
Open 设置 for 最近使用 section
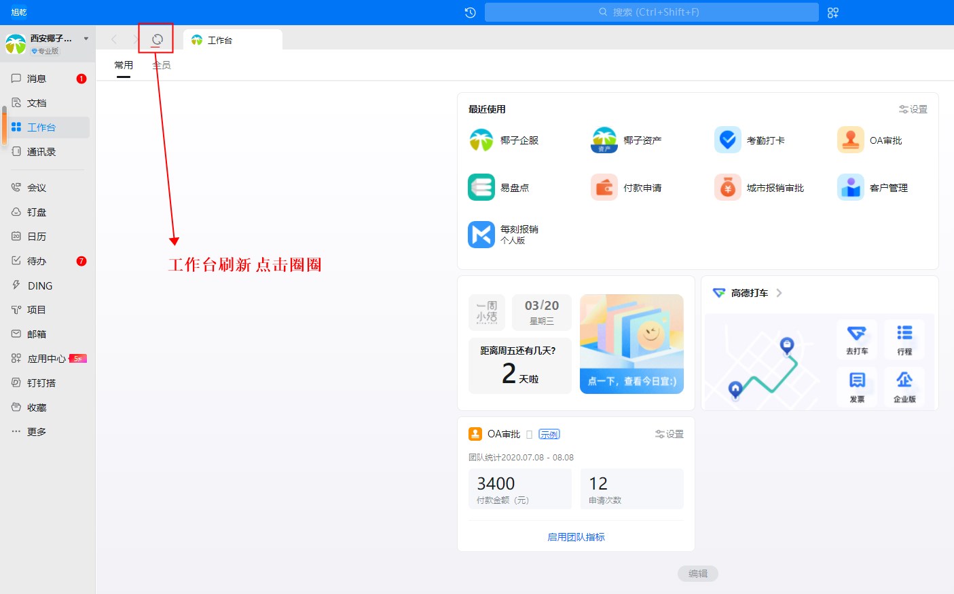(913, 109)
